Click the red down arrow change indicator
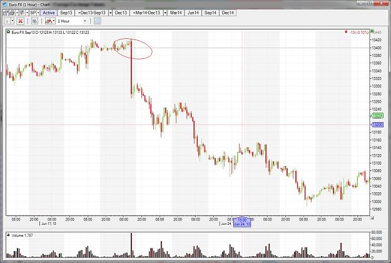The image size is (391, 263). (x=346, y=32)
